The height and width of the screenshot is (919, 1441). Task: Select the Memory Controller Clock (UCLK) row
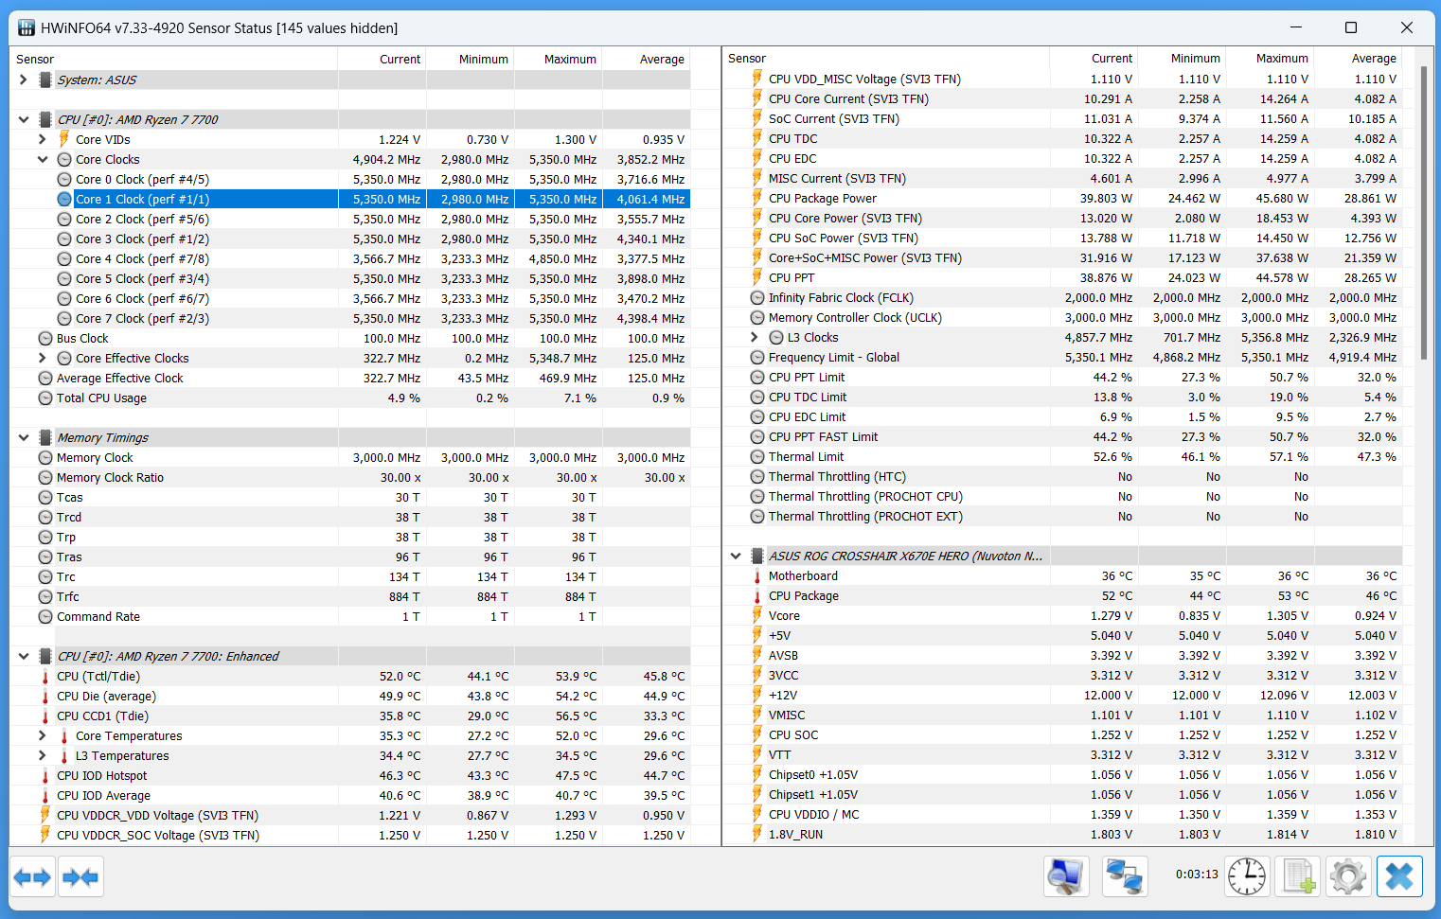pyautogui.click(x=1062, y=317)
